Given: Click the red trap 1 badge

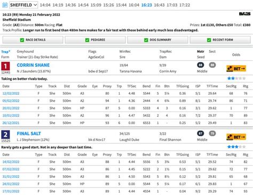Looking at the screenshot, I should (x=5, y=66).
